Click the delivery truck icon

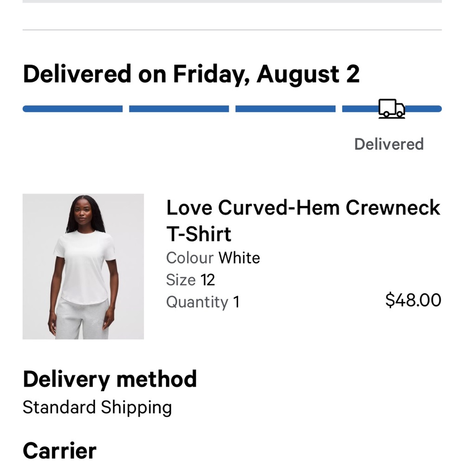(x=392, y=109)
